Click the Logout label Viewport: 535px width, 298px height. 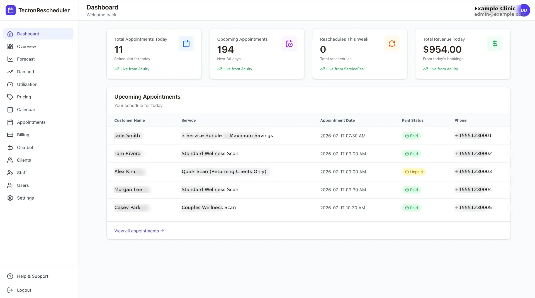(x=24, y=290)
